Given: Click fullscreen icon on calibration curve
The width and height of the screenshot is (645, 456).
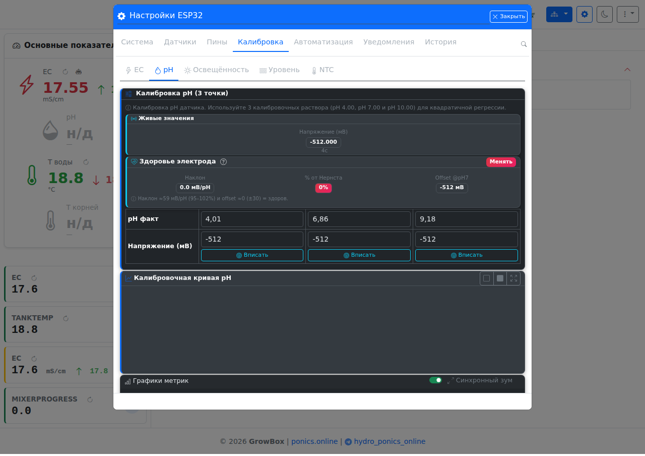Looking at the screenshot, I should click(x=513, y=278).
